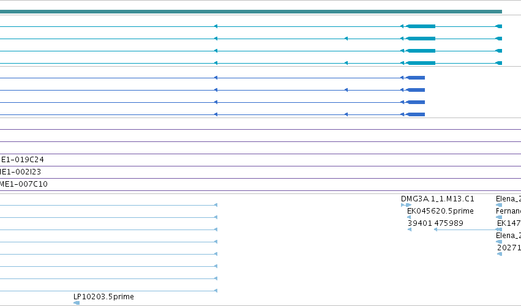Select the purple clone line beneath ME1-007C10
Viewport: 521px width, 306px height.
[x=261, y=191]
